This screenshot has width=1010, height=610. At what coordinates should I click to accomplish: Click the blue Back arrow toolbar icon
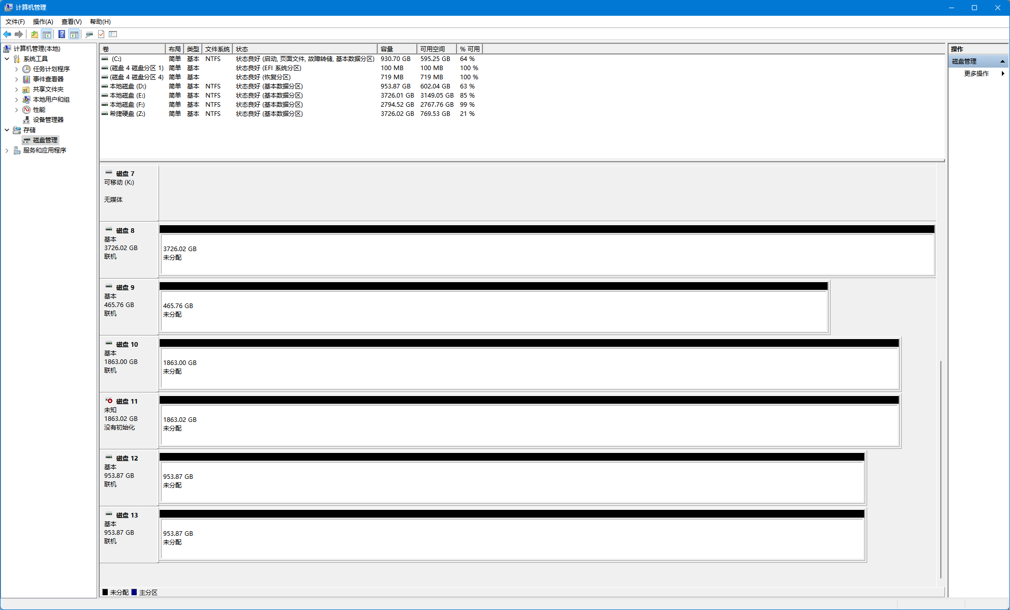coord(7,34)
